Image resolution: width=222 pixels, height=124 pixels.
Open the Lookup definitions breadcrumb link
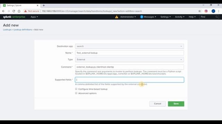23,30
